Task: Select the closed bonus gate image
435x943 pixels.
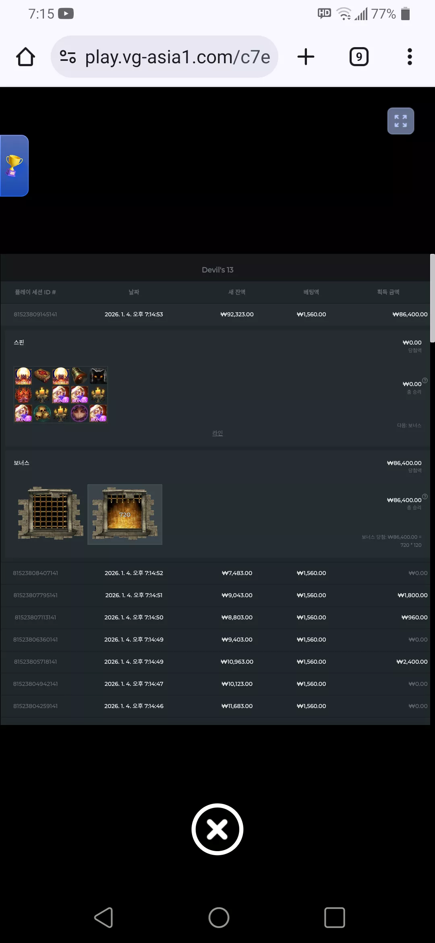Action: (50, 513)
